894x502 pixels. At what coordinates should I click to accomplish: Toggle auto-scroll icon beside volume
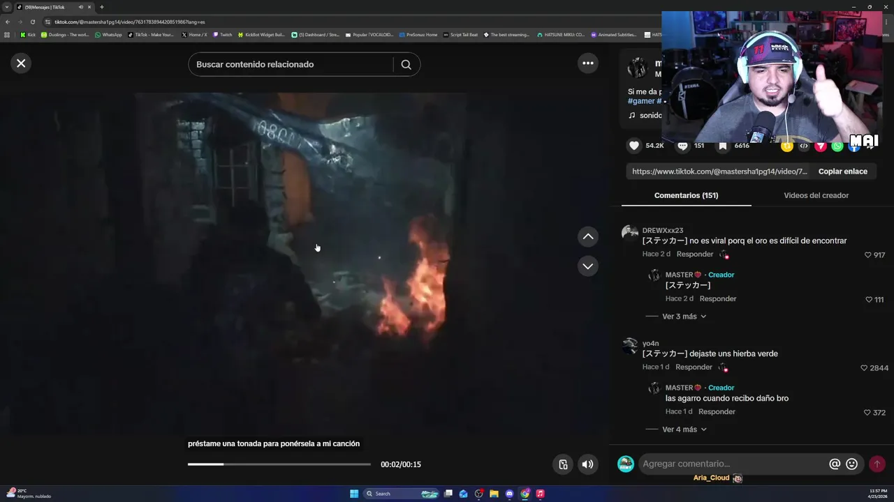pos(563,464)
